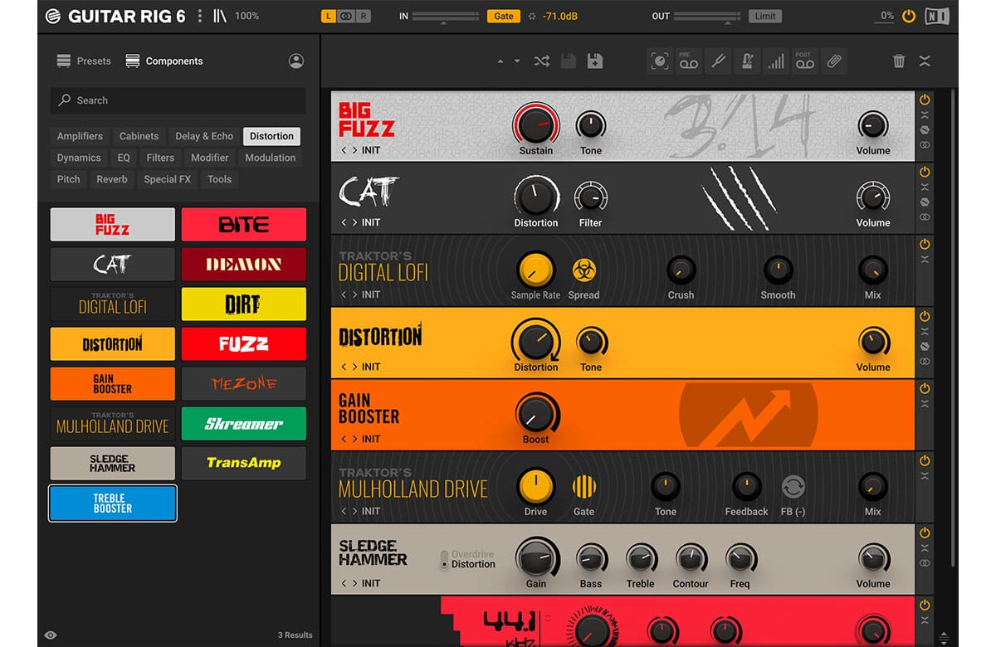Click the Gate button in the header
The width and height of the screenshot is (996, 647).
(x=504, y=16)
